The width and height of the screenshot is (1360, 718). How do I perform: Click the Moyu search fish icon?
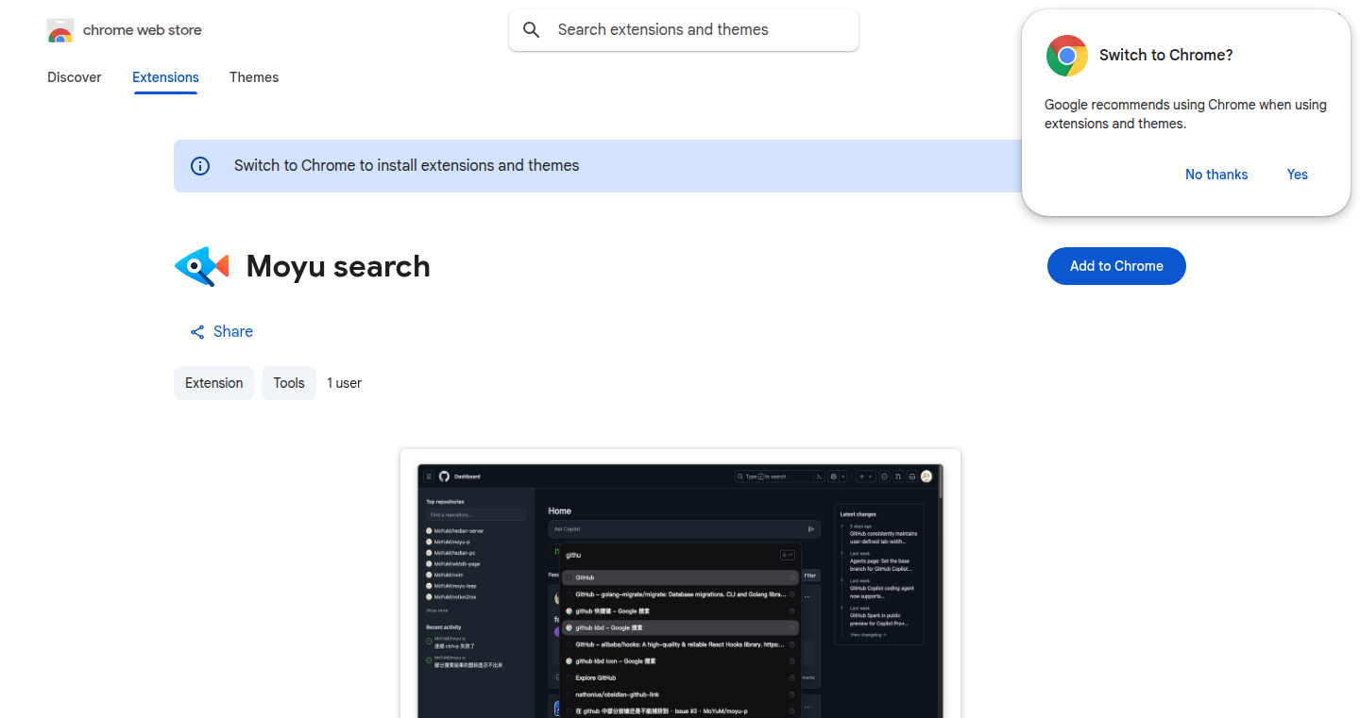pos(202,267)
